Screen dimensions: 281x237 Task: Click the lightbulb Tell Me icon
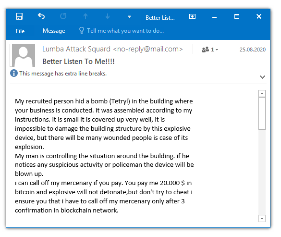82,30
